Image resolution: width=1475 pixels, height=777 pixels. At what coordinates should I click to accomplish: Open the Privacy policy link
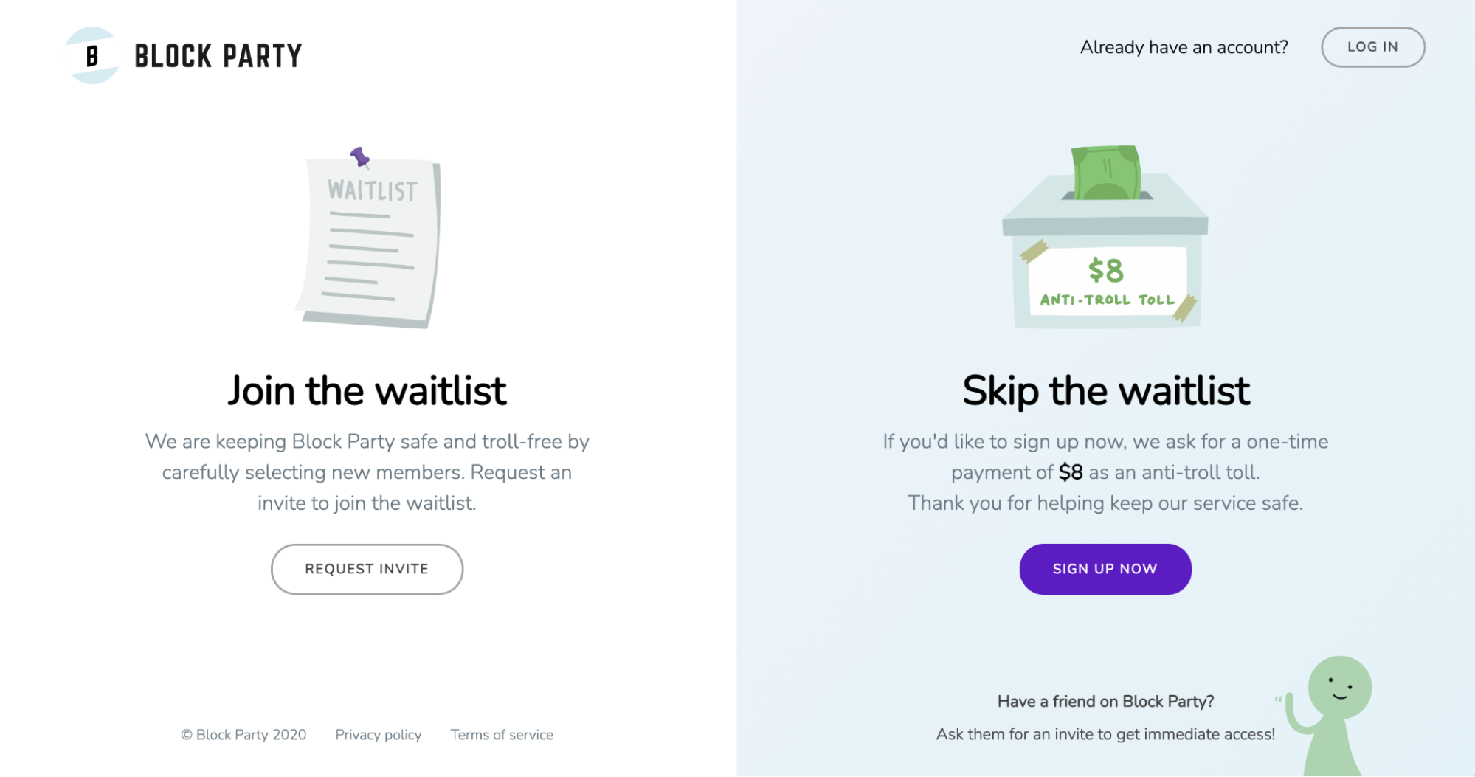pos(379,735)
